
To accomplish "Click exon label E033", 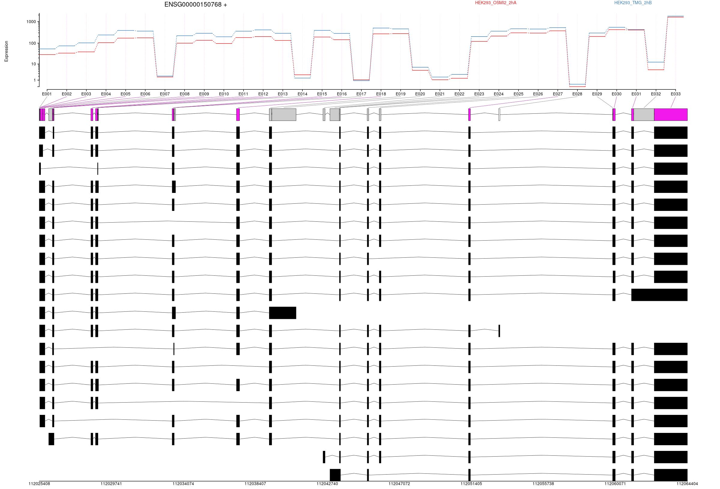I will point(676,94).
